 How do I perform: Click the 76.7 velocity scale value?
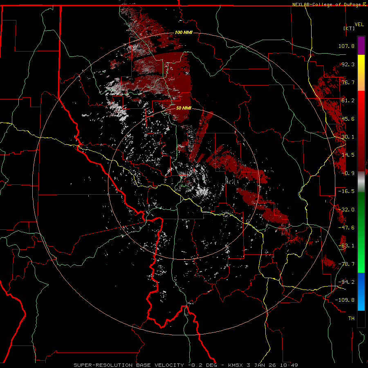[x=348, y=82]
